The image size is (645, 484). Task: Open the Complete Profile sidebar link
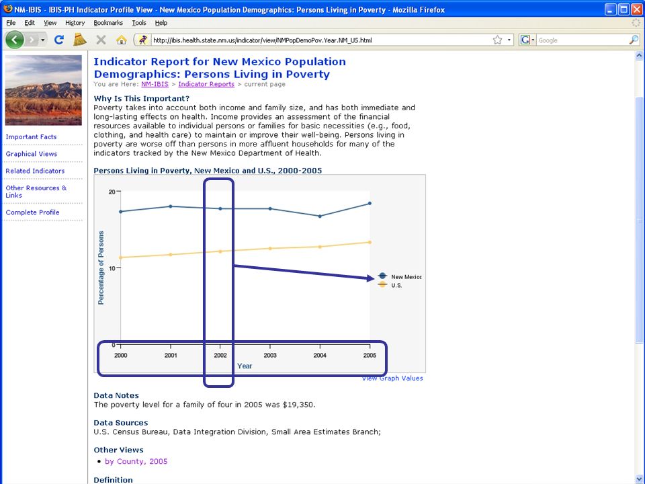(32, 212)
